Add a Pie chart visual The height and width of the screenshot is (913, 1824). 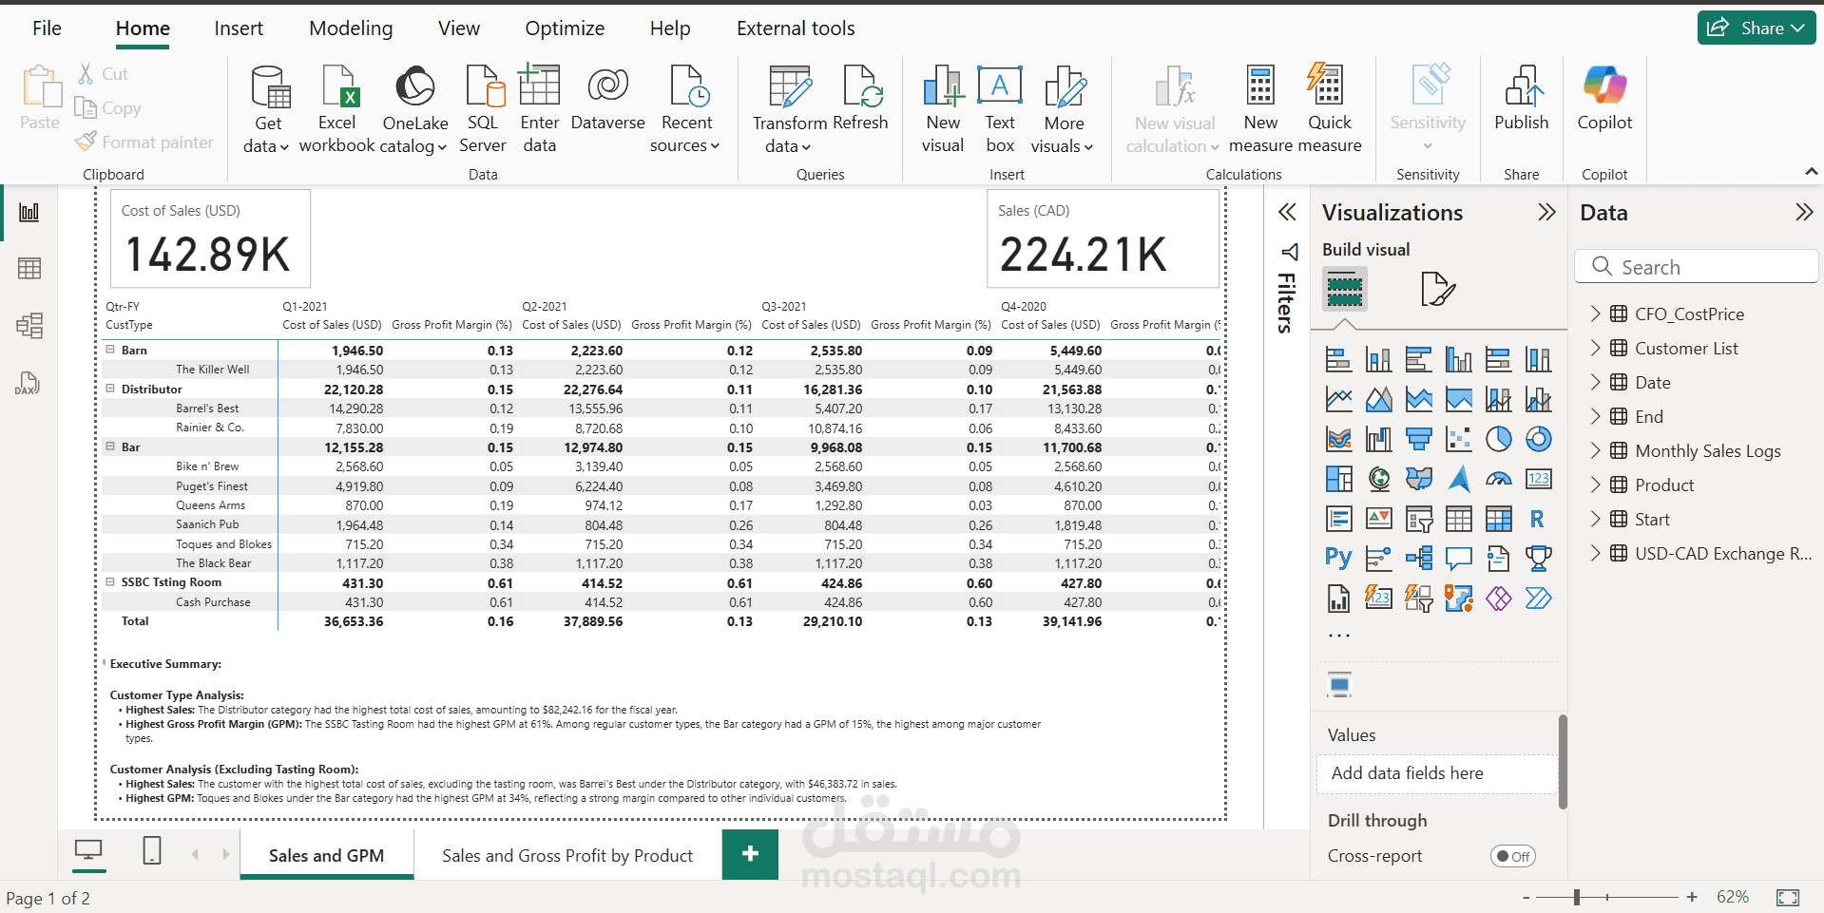[1498, 439]
